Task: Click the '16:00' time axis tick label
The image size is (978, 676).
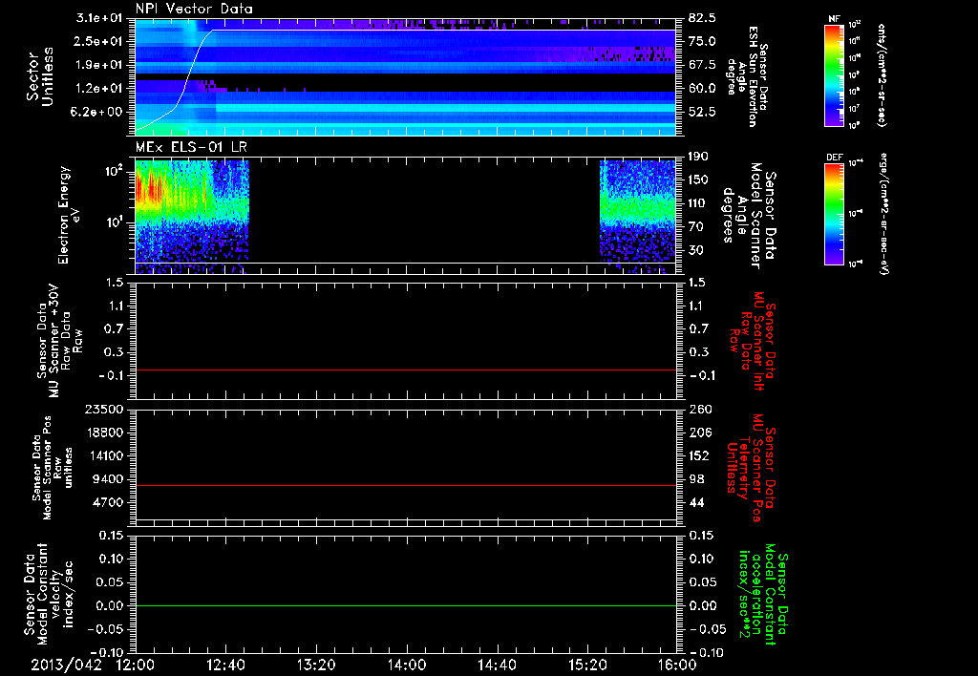Action: pos(677,665)
